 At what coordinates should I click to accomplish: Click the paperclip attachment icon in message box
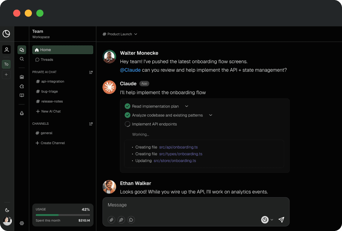[x=111, y=219]
